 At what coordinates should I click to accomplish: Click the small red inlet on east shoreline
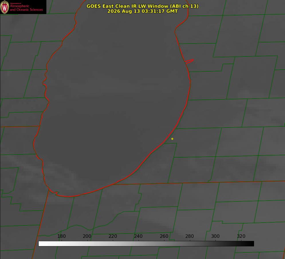(189, 61)
